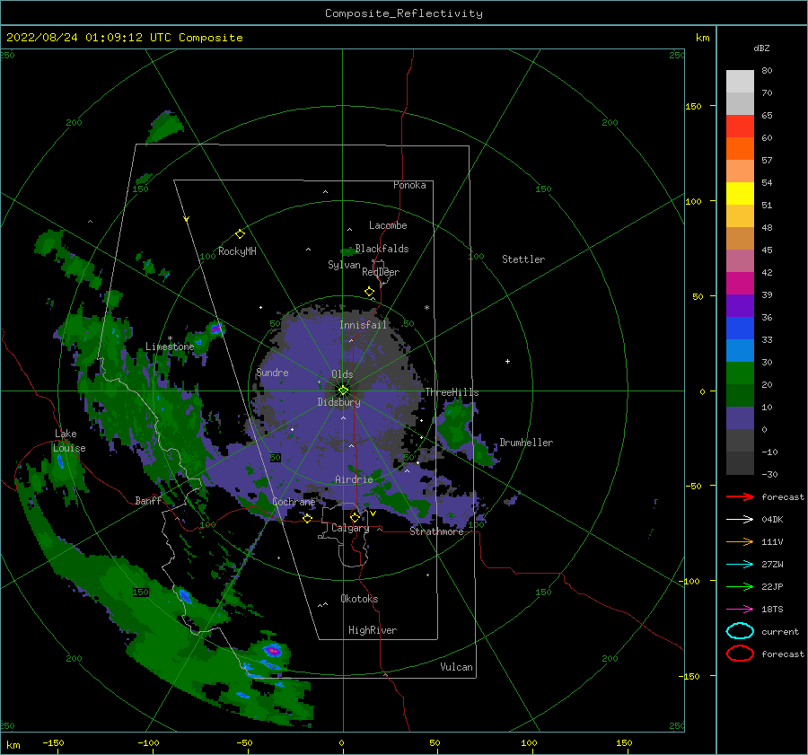
Task: Click the Didsbury city label
Action: click(338, 402)
